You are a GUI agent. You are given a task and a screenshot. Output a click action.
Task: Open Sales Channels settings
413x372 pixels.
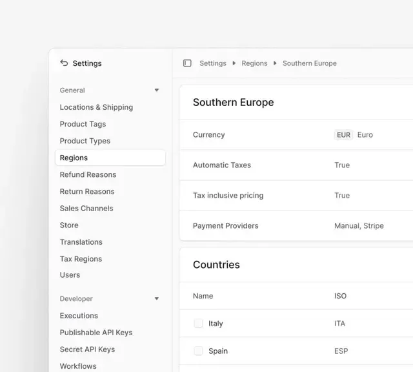(86, 208)
